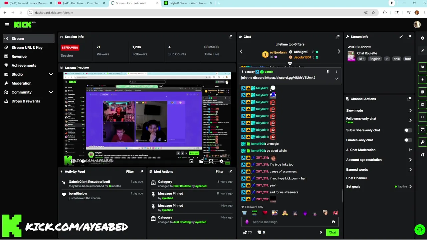
Task: Open a new browser tab
Action: pos(219,3)
